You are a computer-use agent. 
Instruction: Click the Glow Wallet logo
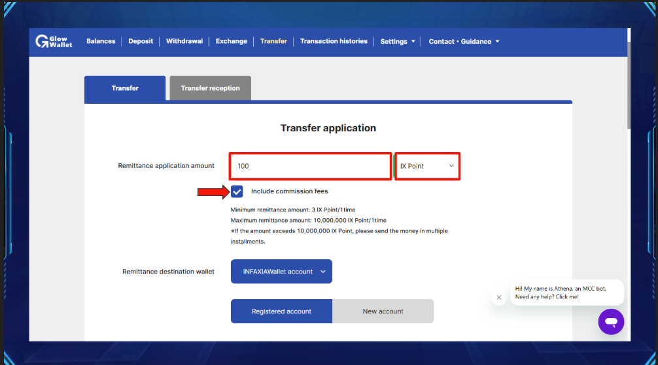point(54,41)
